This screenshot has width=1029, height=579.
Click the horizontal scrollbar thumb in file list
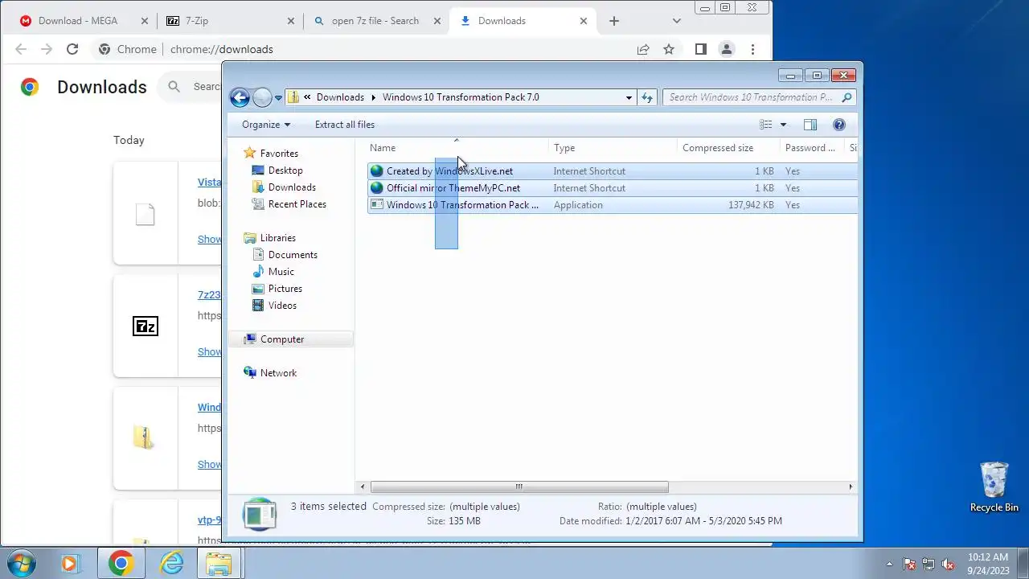pyautogui.click(x=519, y=487)
